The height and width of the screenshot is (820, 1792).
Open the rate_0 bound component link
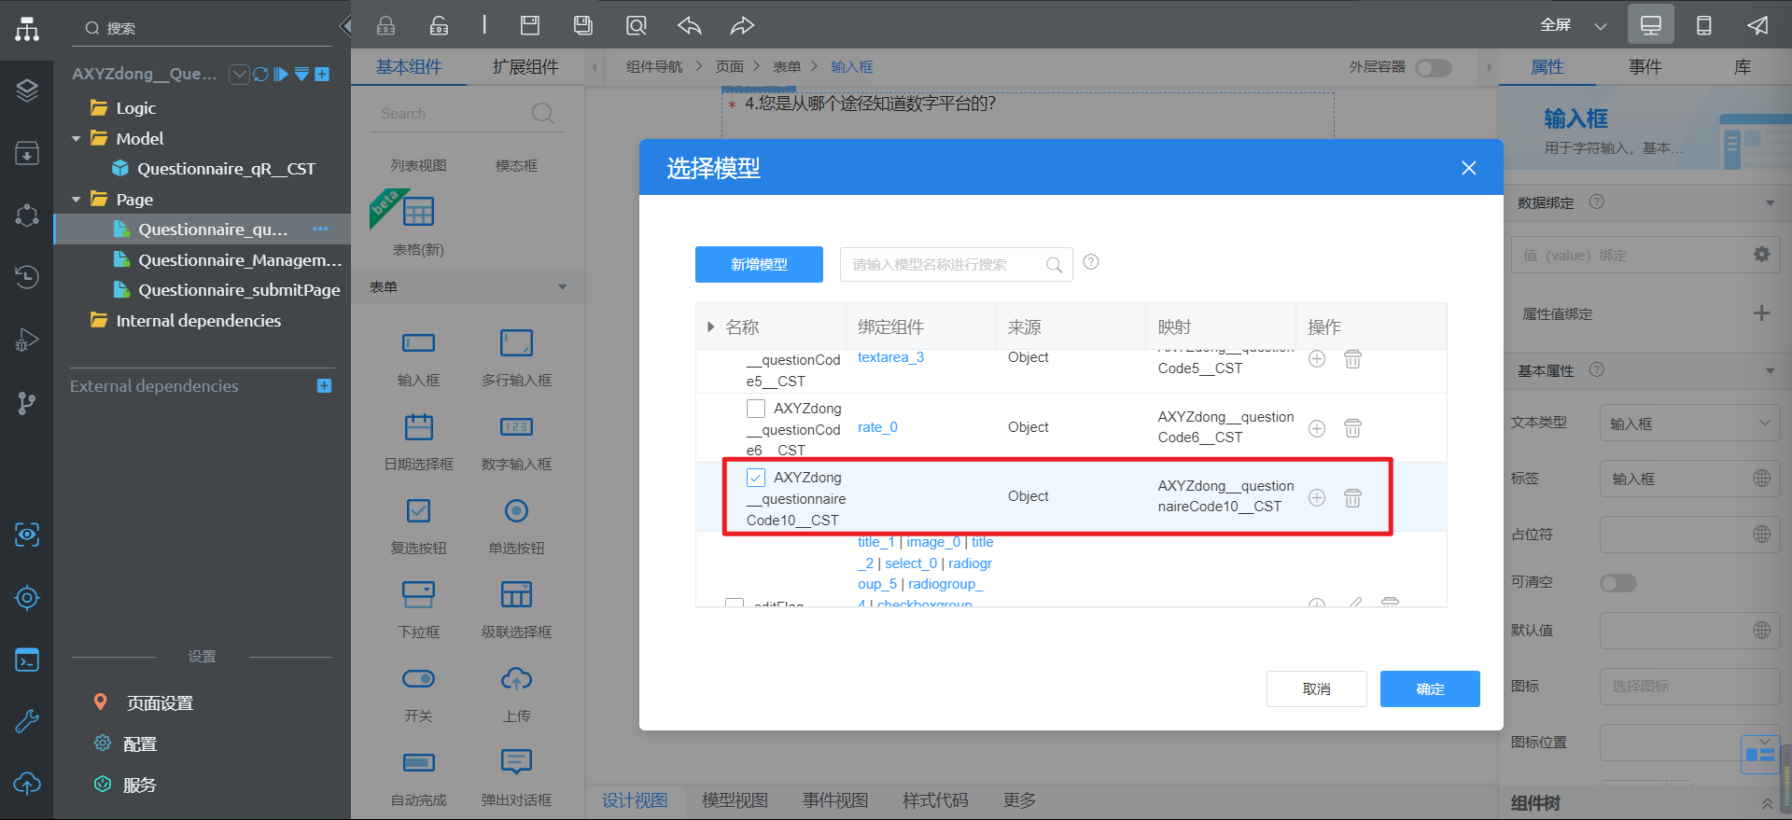tap(877, 427)
